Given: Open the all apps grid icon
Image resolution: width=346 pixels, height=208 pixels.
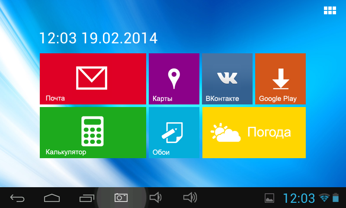Looking at the screenshot, I should (330, 11).
